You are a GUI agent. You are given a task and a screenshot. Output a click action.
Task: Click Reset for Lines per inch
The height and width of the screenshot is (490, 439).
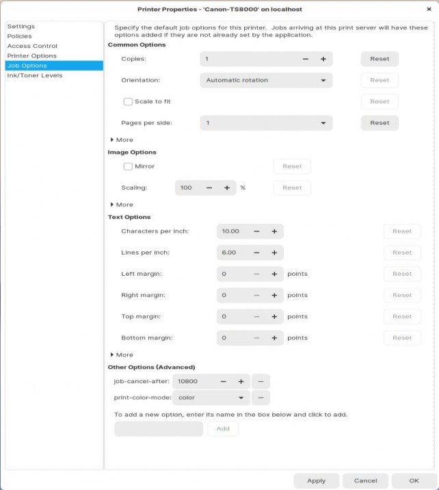(x=402, y=253)
